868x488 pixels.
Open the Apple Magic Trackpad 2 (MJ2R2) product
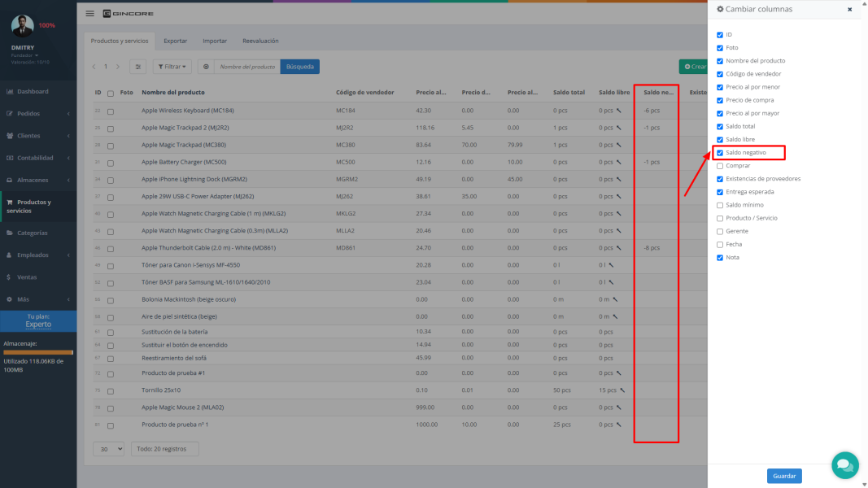coord(185,128)
